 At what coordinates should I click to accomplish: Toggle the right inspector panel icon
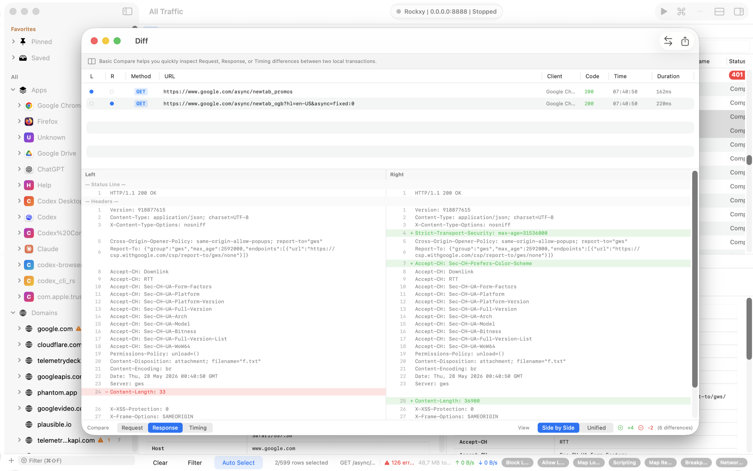[739, 11]
